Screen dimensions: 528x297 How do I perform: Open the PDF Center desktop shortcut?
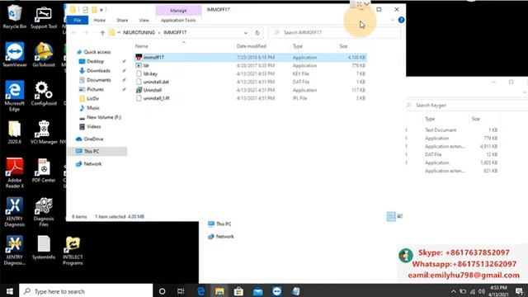[x=44, y=171]
